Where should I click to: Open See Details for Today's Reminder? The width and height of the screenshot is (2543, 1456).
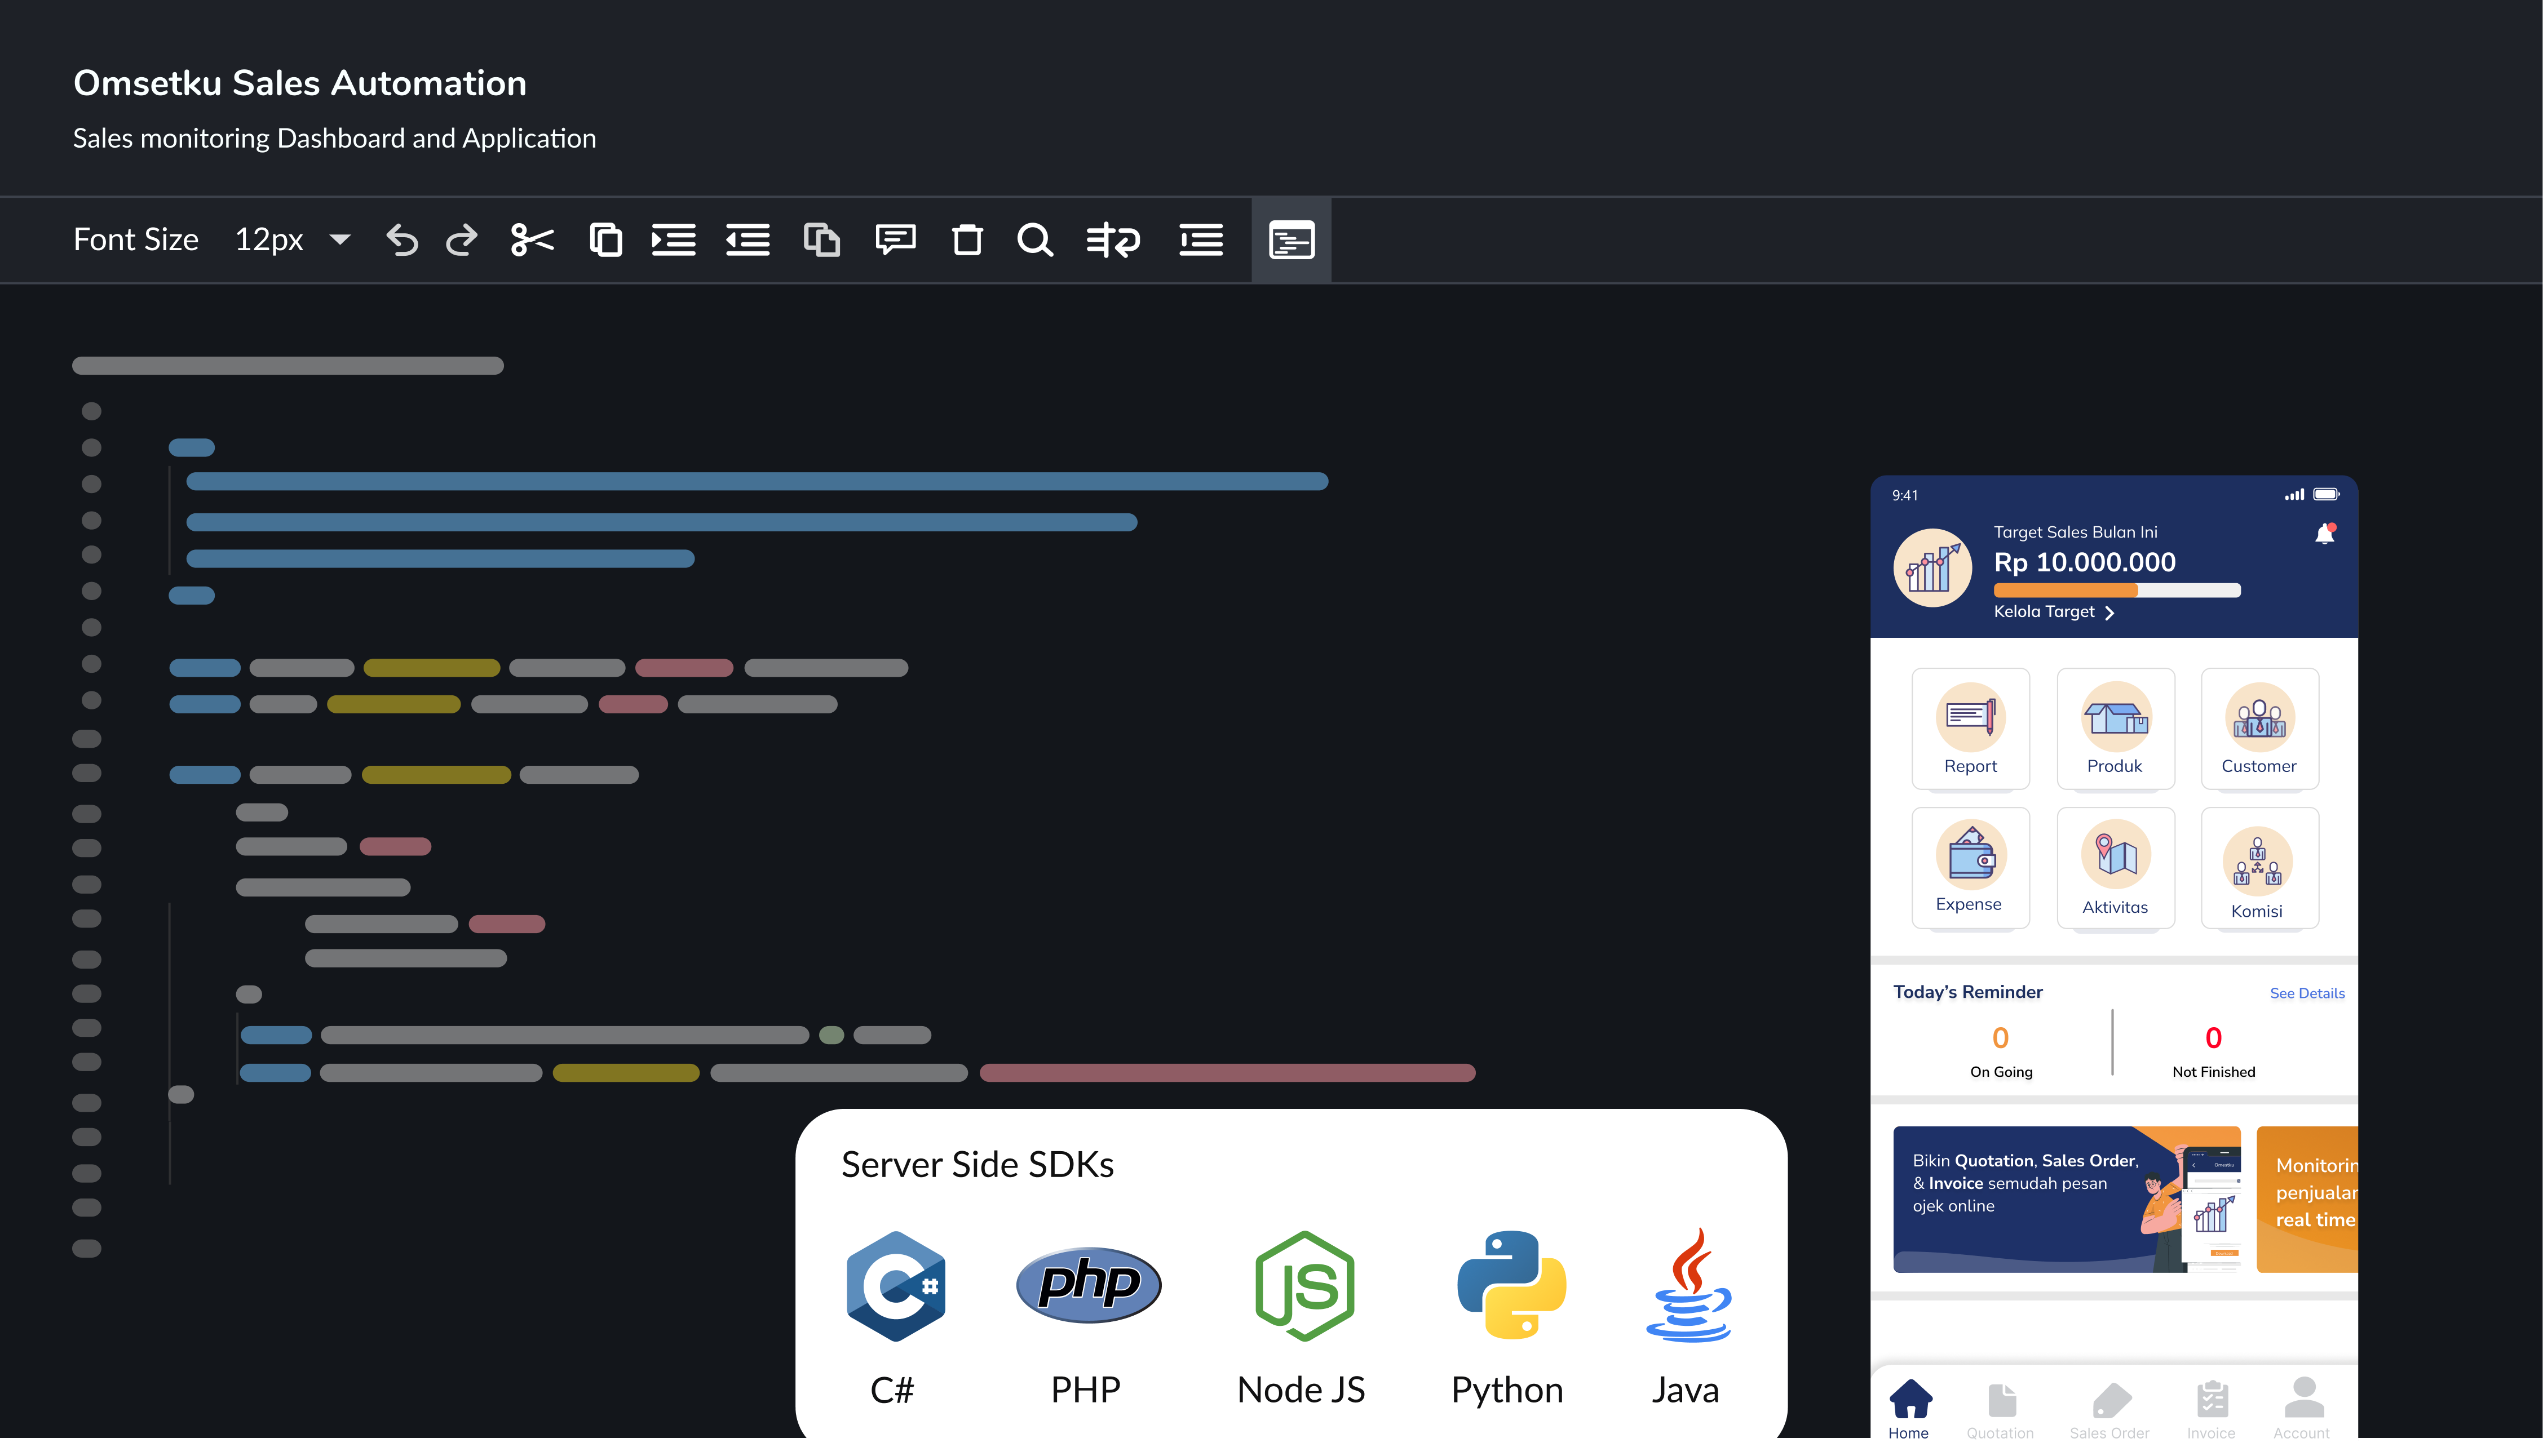pyautogui.click(x=2308, y=993)
